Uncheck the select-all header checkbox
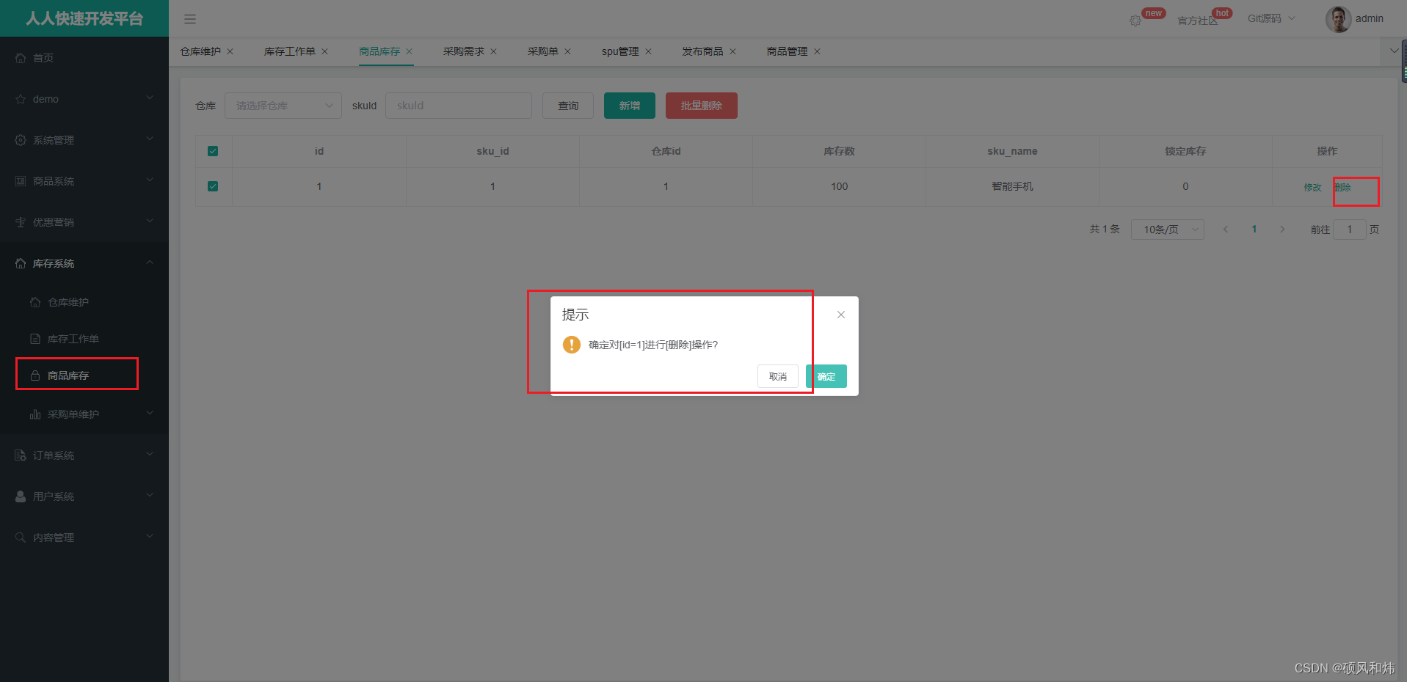The image size is (1407, 682). pyautogui.click(x=213, y=151)
